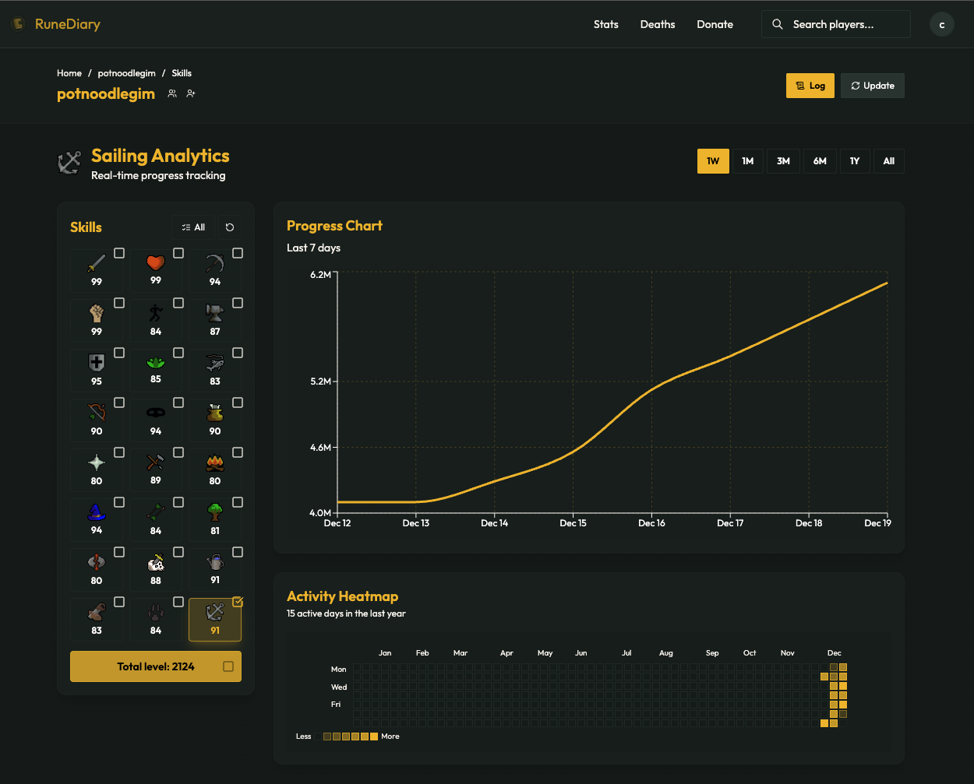This screenshot has width=974, height=784.
Task: Untick the Sailing skill checkbox
Action: (x=238, y=602)
